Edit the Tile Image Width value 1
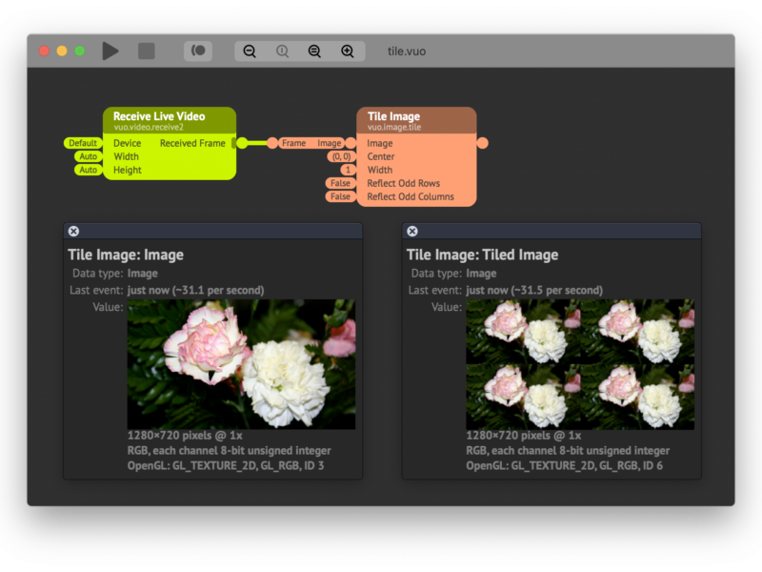762x572 pixels. coord(348,170)
